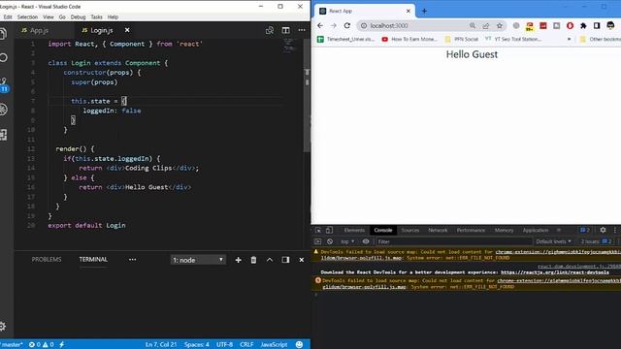Close the terminal panel
Viewport: 621px width, 349px height.
(302, 260)
